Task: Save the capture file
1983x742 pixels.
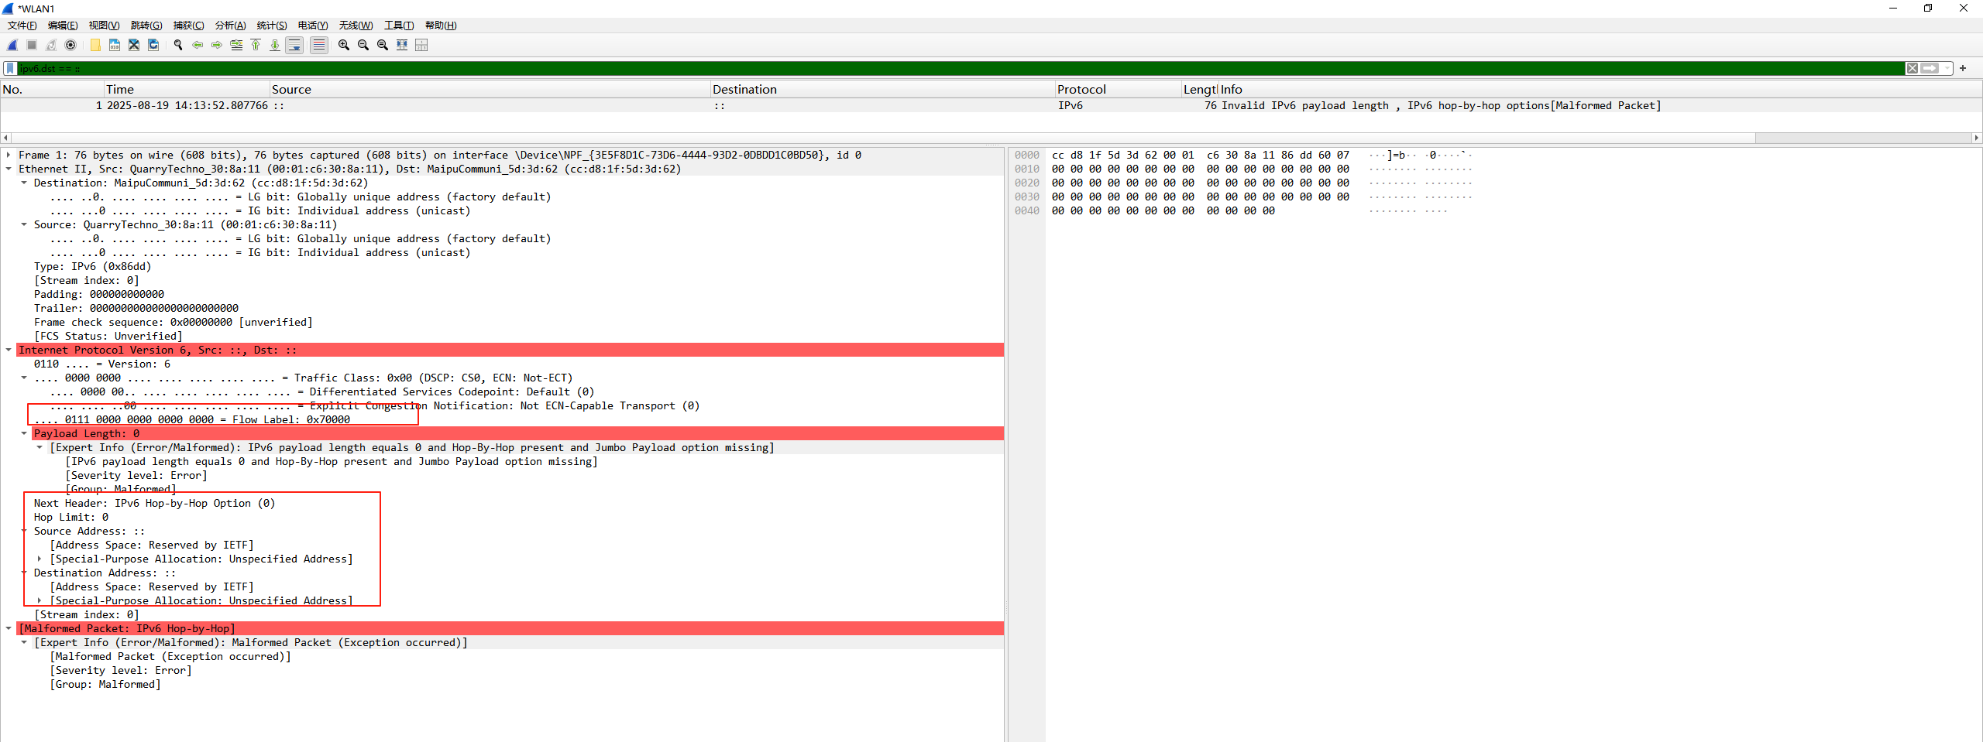Action: pyautogui.click(x=115, y=45)
